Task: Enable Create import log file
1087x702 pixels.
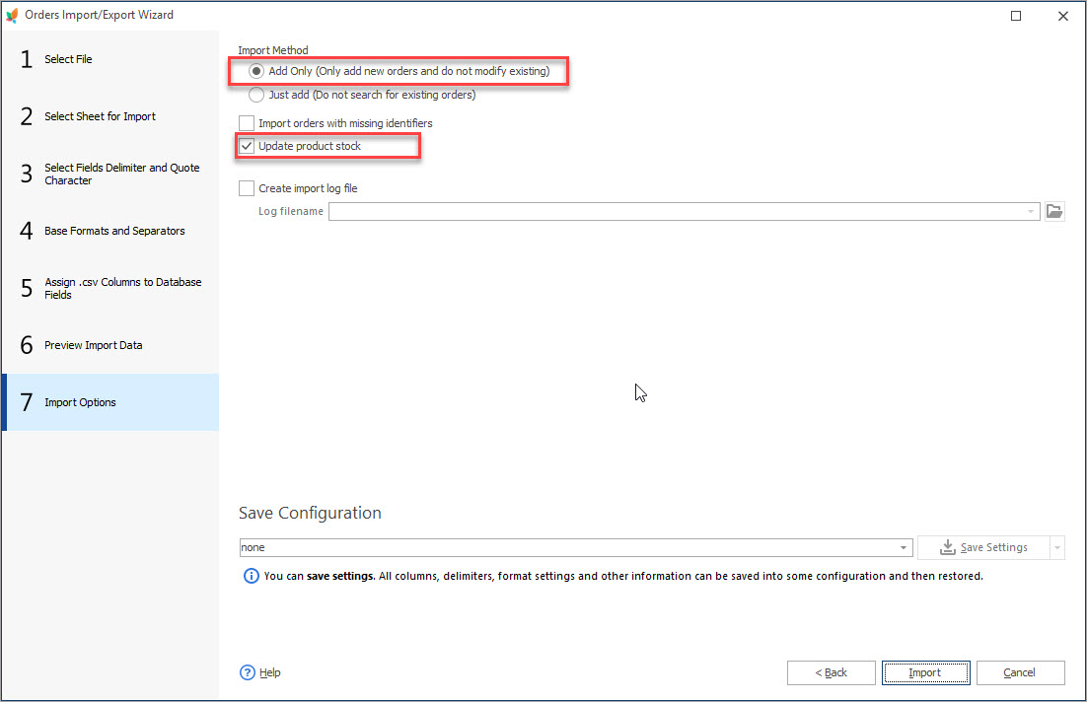Action: point(246,188)
